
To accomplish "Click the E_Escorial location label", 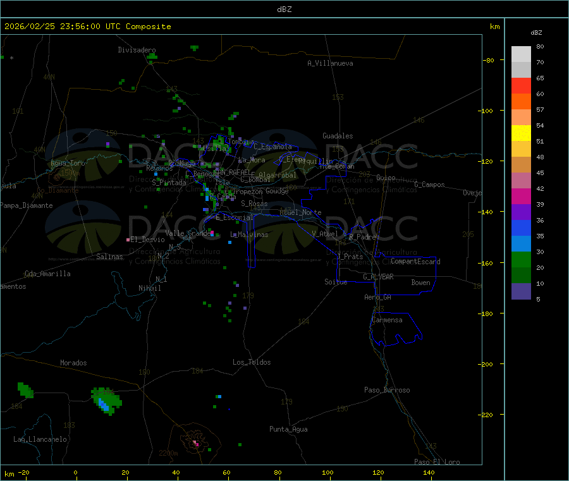I will click(235, 217).
